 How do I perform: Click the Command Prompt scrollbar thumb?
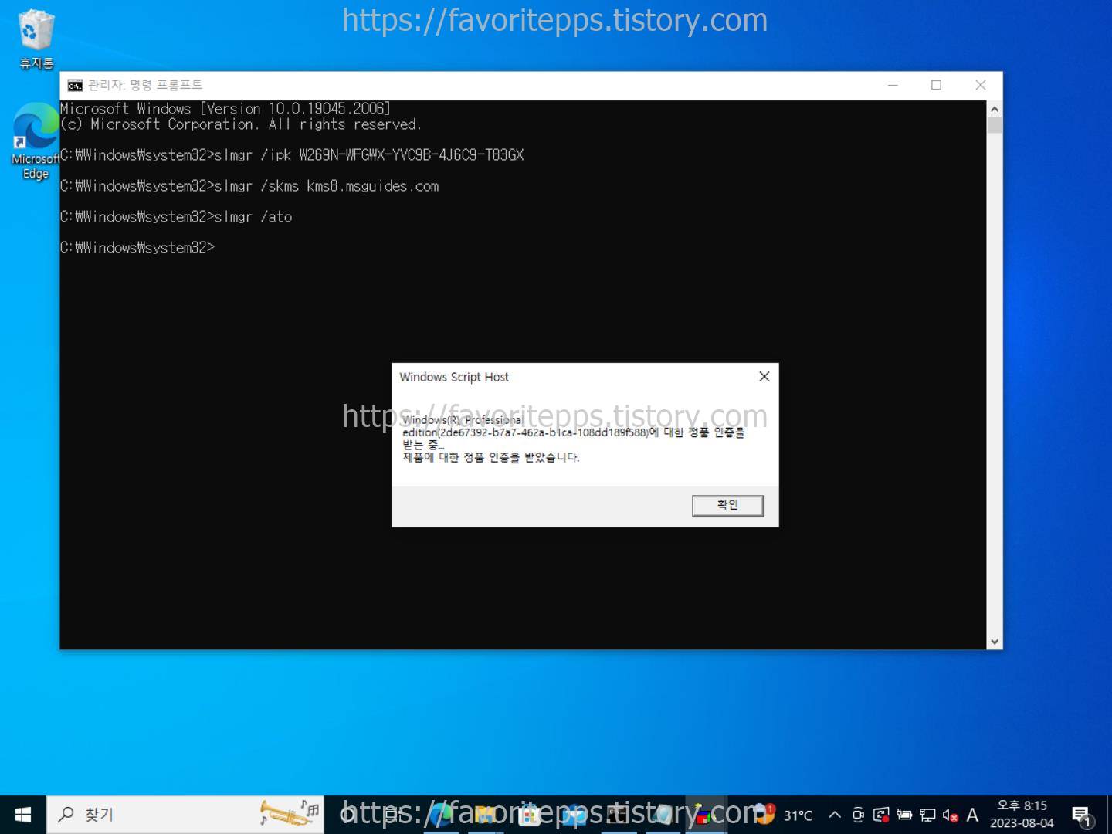click(x=995, y=125)
